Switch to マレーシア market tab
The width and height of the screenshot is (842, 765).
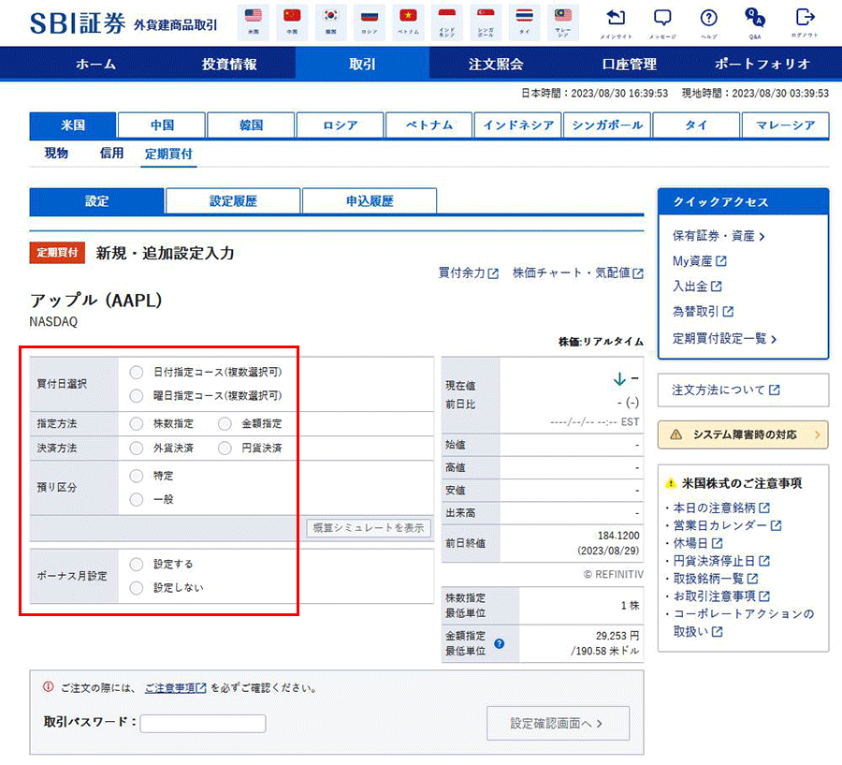tap(786, 125)
